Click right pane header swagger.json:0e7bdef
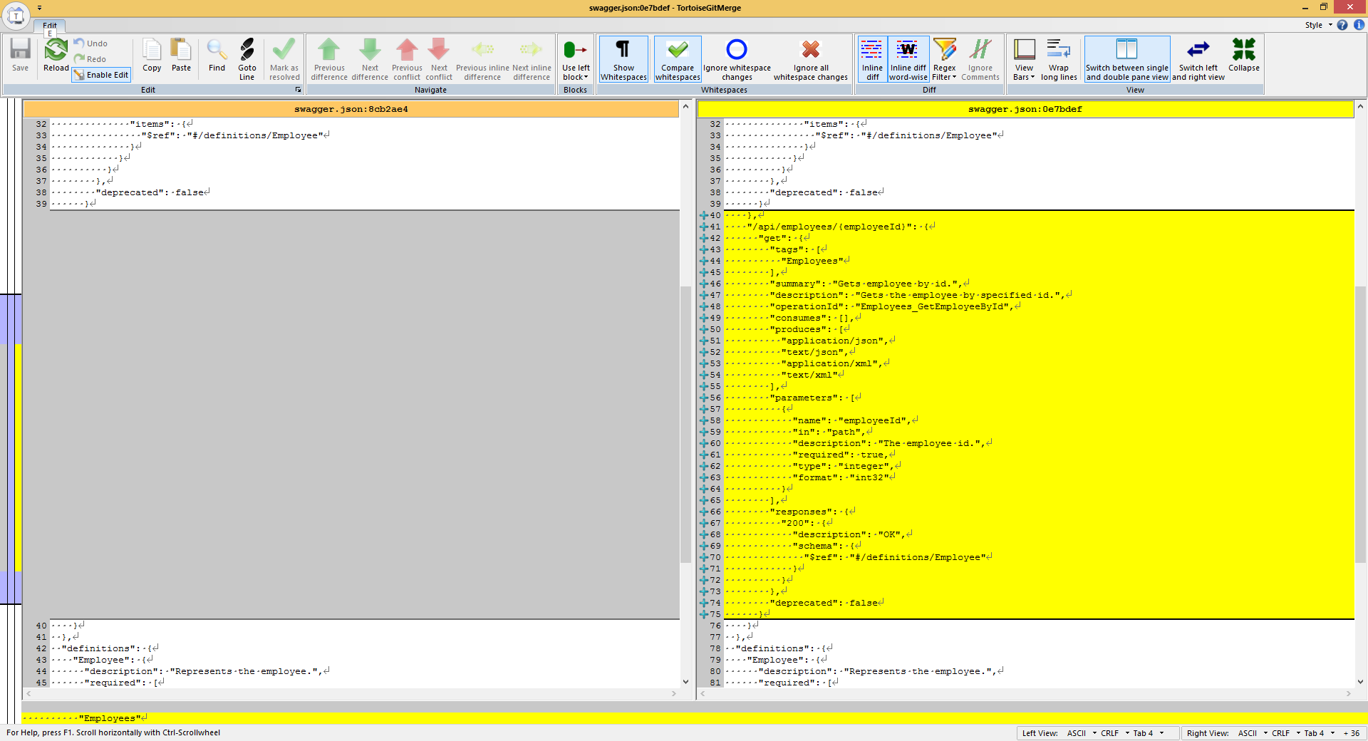The image size is (1368, 741). click(x=1025, y=109)
